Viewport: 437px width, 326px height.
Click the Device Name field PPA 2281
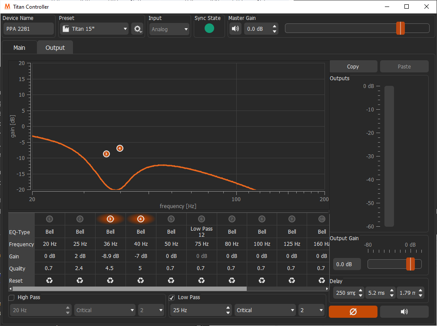tap(29, 29)
